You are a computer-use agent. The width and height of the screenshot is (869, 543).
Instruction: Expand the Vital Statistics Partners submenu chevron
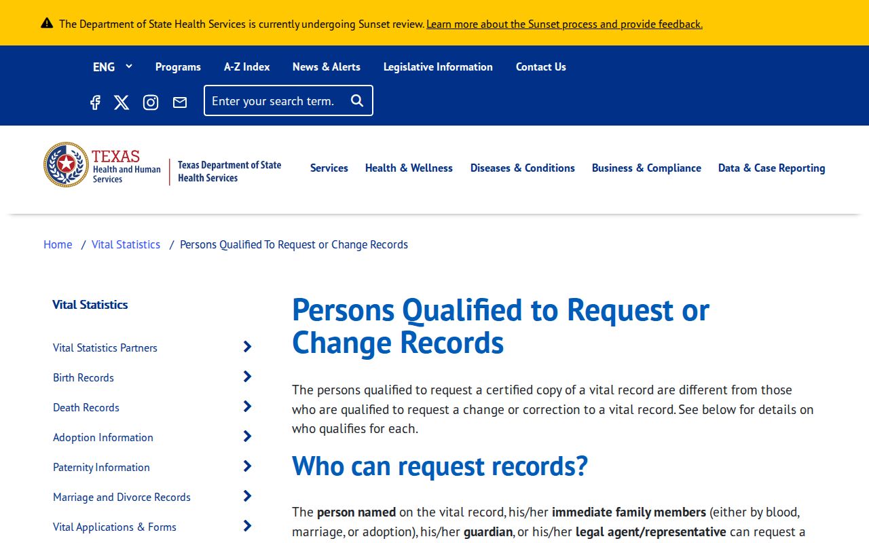tap(247, 347)
